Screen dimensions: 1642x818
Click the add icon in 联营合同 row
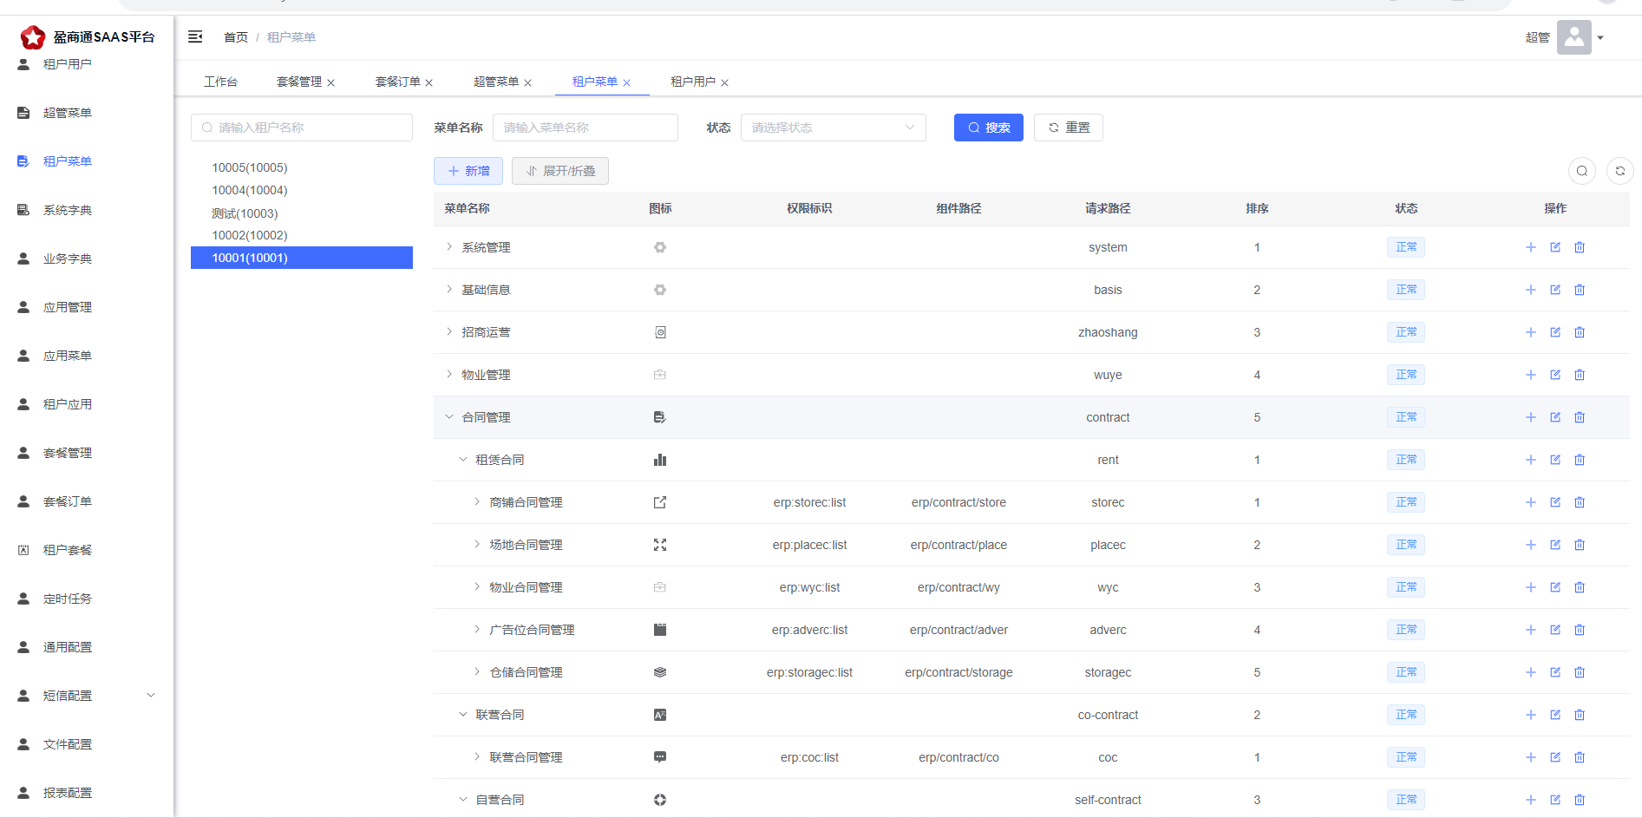click(x=1531, y=715)
